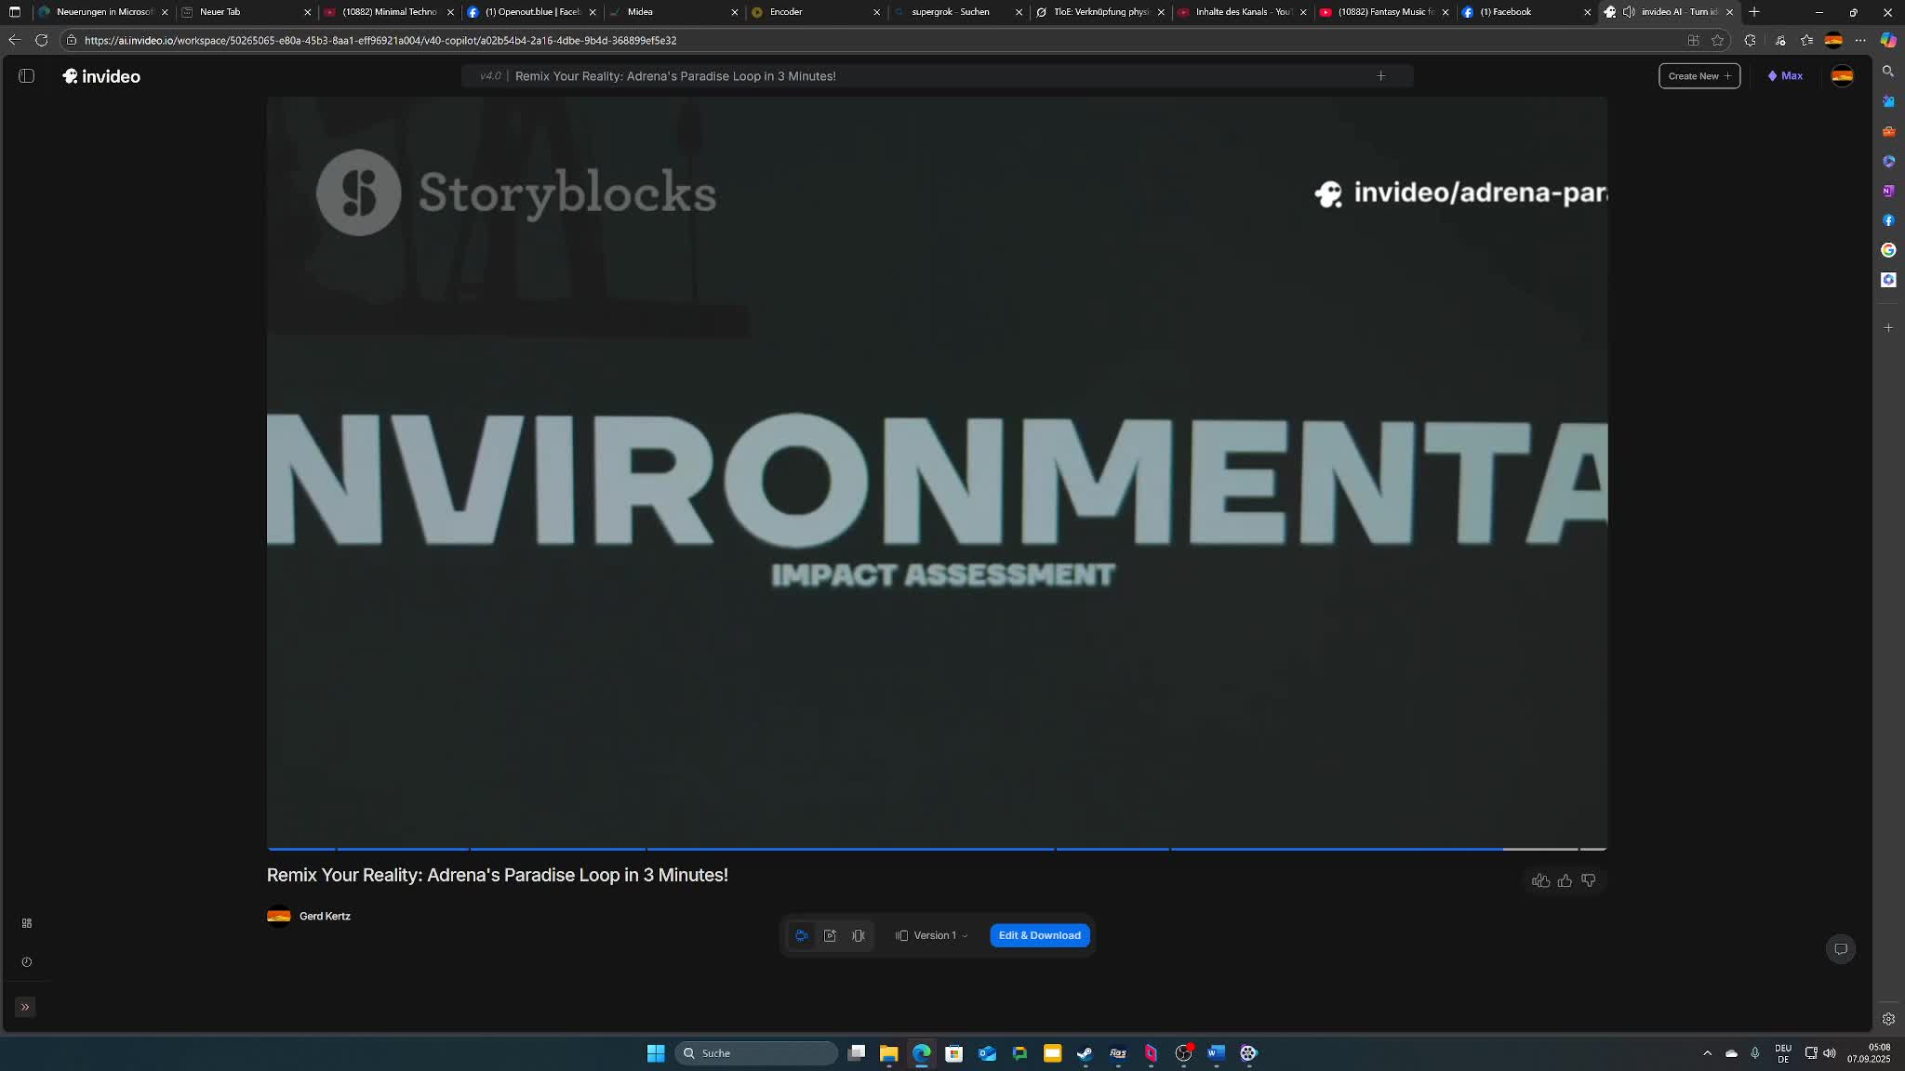1905x1071 pixels.
Task: Open the Create New button menu
Action: [x=1699, y=76]
